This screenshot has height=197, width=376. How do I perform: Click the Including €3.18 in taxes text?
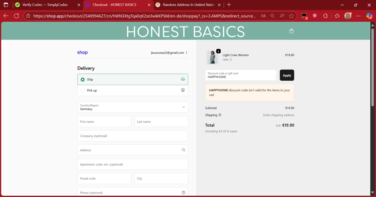point(221,131)
